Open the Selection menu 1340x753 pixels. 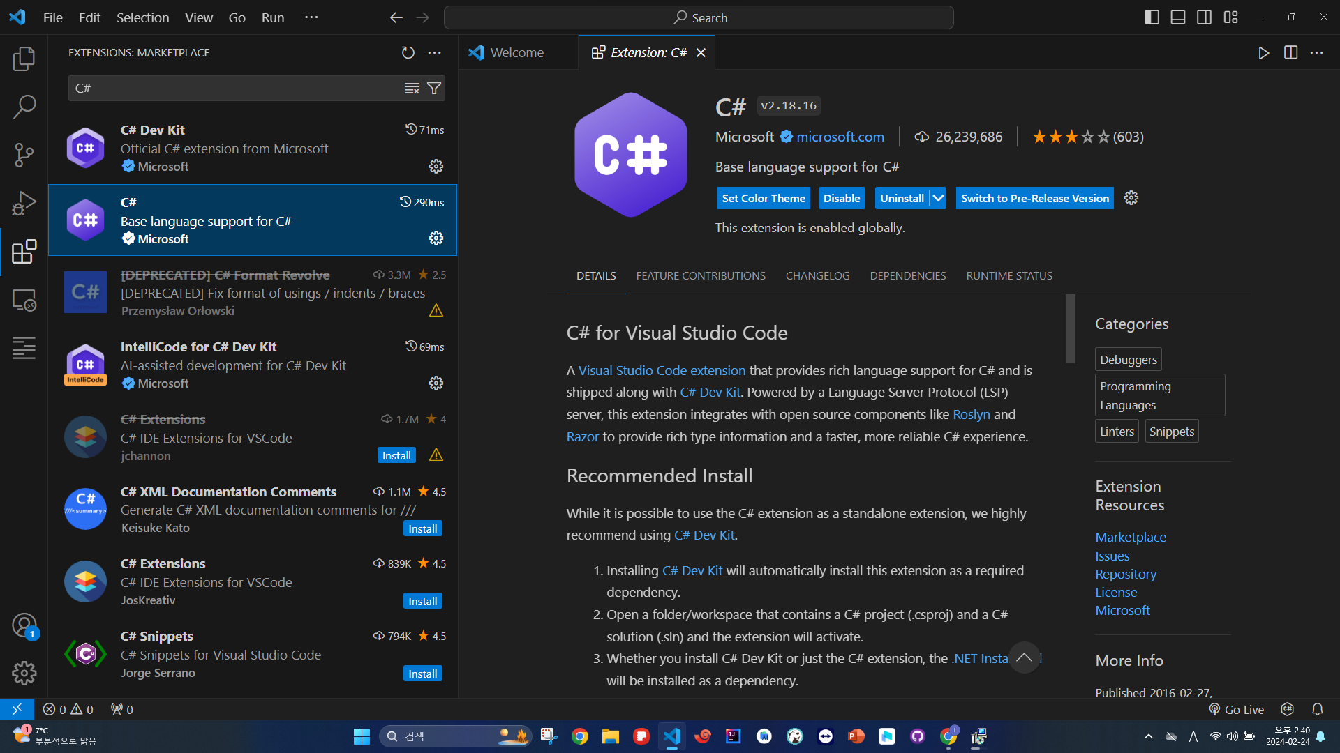(x=142, y=17)
